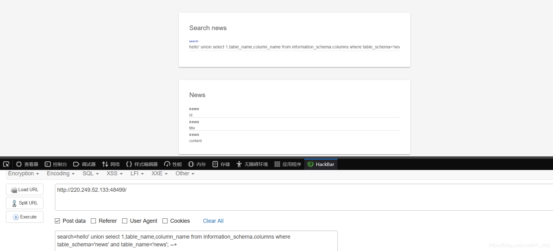553x251 pixels.
Task: Select the 'id' column result text
Action: 191,115
